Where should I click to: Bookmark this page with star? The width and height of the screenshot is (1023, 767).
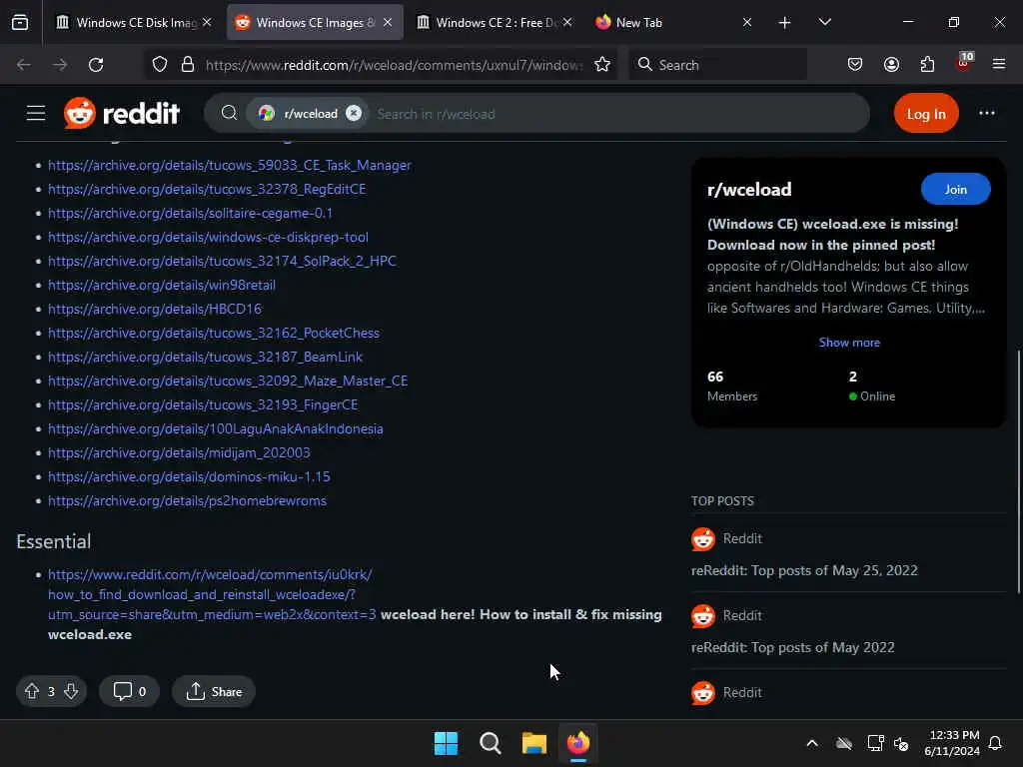point(602,65)
